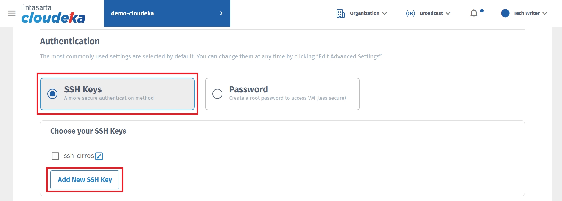Expand the Organization dropdown chevron
Image resolution: width=562 pixels, height=201 pixels.
coord(384,13)
